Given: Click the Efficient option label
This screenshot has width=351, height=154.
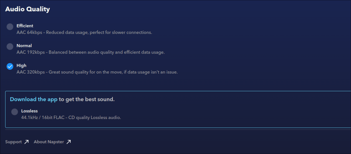Looking at the screenshot, I should click(25, 26).
